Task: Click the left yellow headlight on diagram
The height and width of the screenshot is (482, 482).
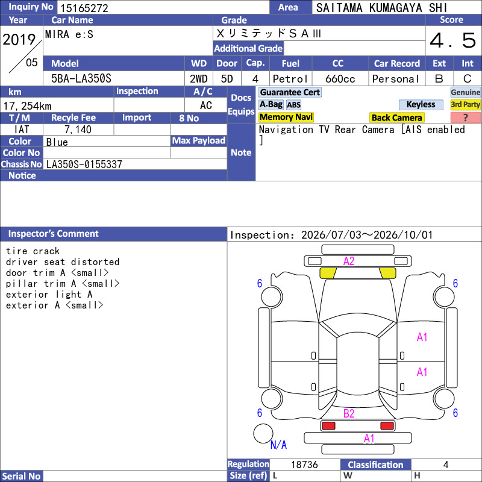Action: coord(328,273)
